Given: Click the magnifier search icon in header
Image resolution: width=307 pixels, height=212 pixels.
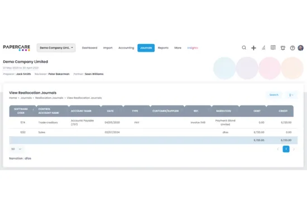Looking at the screenshot, I should [244, 48].
